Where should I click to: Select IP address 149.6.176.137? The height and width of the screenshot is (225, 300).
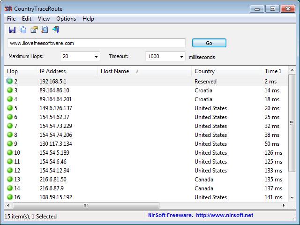coord(56,108)
